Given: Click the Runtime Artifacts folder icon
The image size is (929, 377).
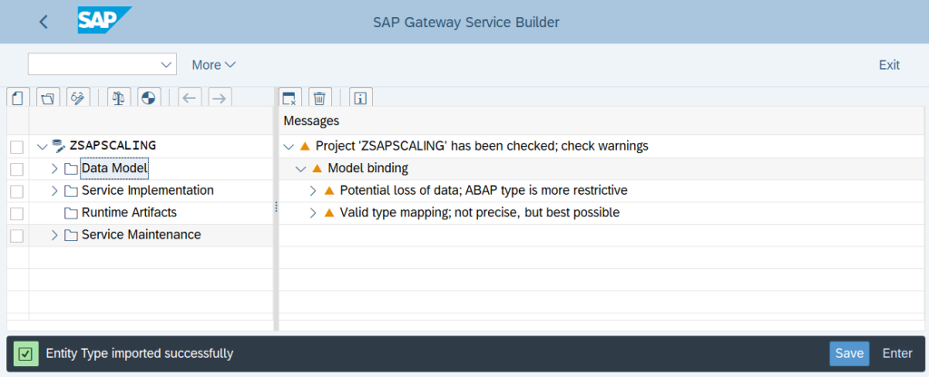Looking at the screenshot, I should [71, 213].
